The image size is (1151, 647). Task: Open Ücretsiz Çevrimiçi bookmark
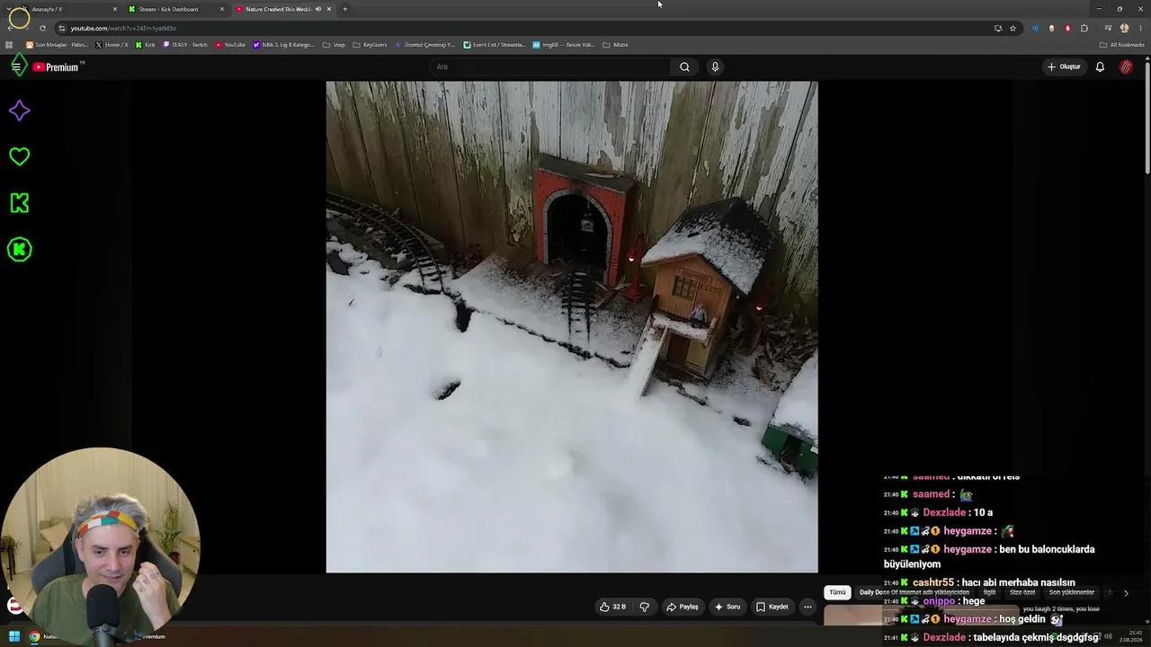tap(424, 45)
